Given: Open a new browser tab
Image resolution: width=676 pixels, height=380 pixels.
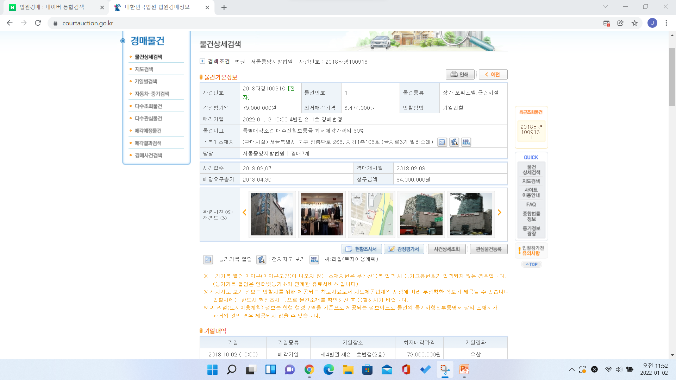Looking at the screenshot, I should (224, 7).
